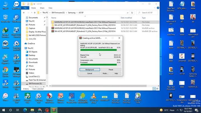Open Cortana search circle on taskbar
Image resolution: width=201 pixels, height=113 pixels.
(11, 110)
